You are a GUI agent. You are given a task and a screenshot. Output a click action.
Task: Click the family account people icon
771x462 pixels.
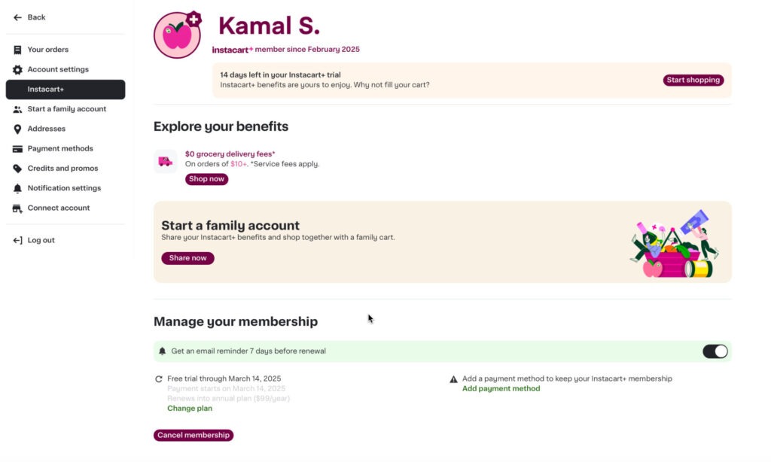(17, 109)
